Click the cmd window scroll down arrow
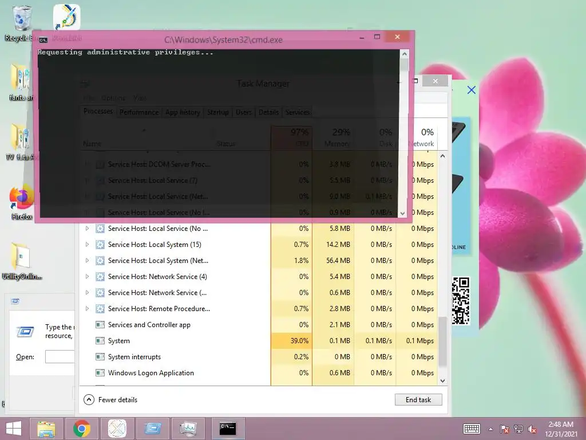586x440 pixels. [x=402, y=213]
